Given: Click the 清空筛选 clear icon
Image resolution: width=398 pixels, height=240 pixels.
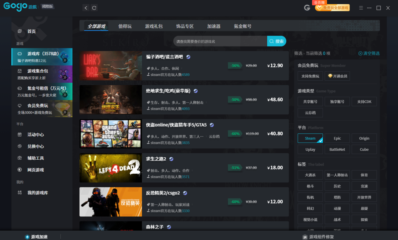Looking at the screenshot, I should pos(361,53).
